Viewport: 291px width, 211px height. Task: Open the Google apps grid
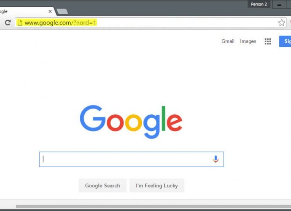click(x=268, y=41)
